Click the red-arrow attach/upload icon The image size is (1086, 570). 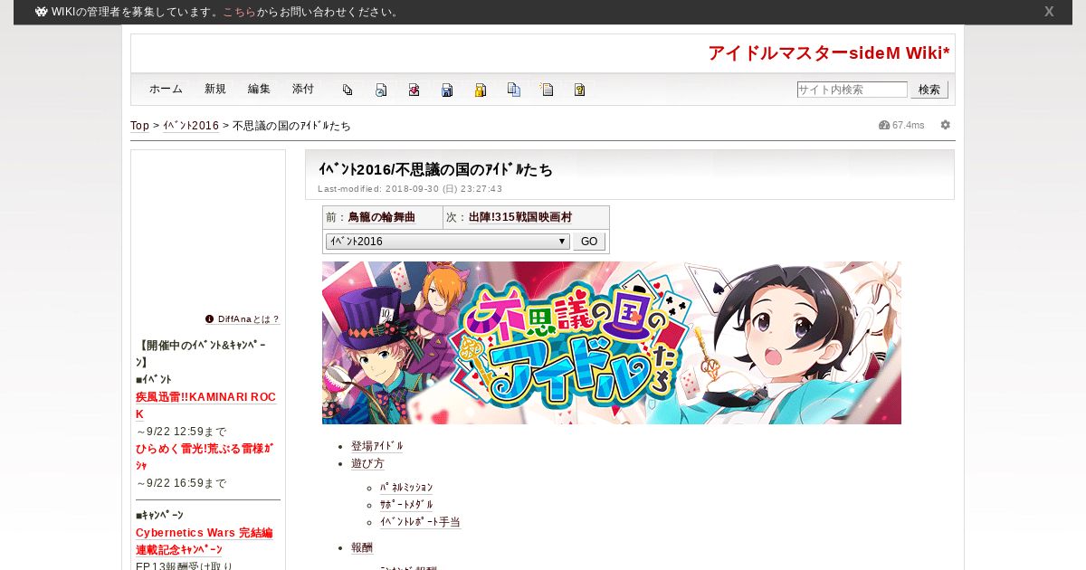(414, 90)
